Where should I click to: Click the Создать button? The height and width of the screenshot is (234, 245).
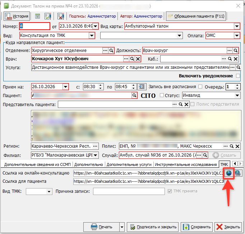[x=225, y=155]
